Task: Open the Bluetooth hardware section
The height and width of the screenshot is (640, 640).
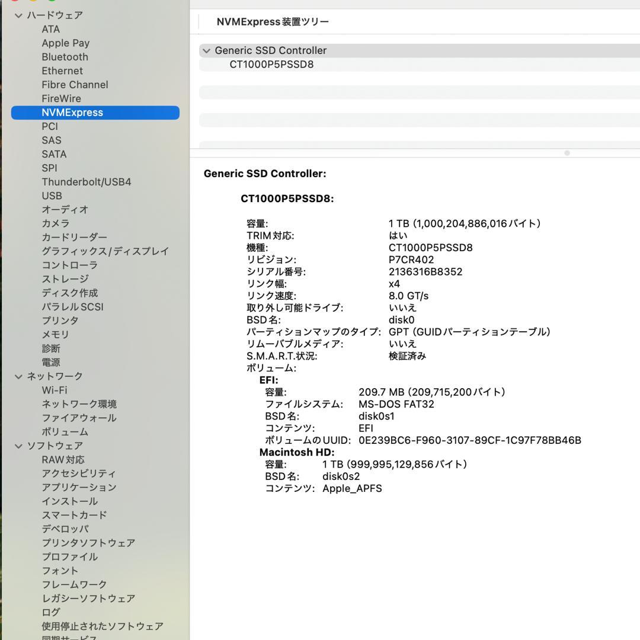Action: pos(65,56)
